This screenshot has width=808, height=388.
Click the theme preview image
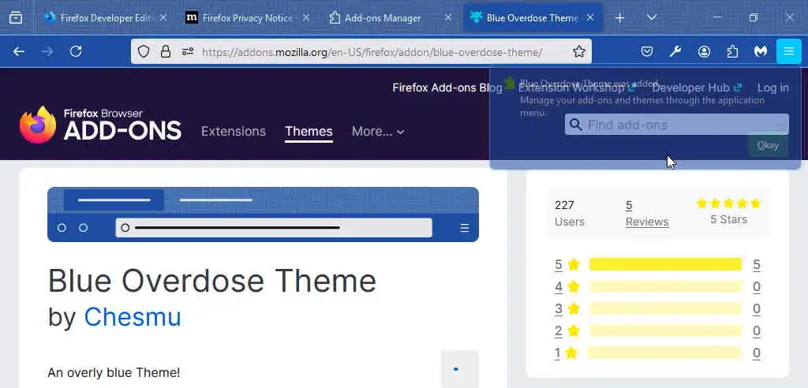263,215
